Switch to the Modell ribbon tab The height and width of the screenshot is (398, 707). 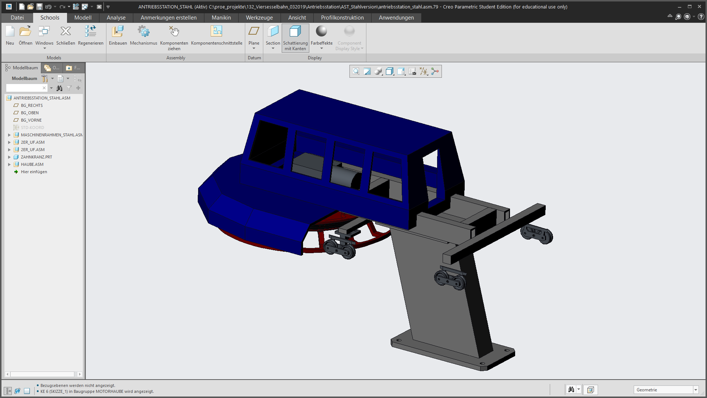tap(83, 18)
